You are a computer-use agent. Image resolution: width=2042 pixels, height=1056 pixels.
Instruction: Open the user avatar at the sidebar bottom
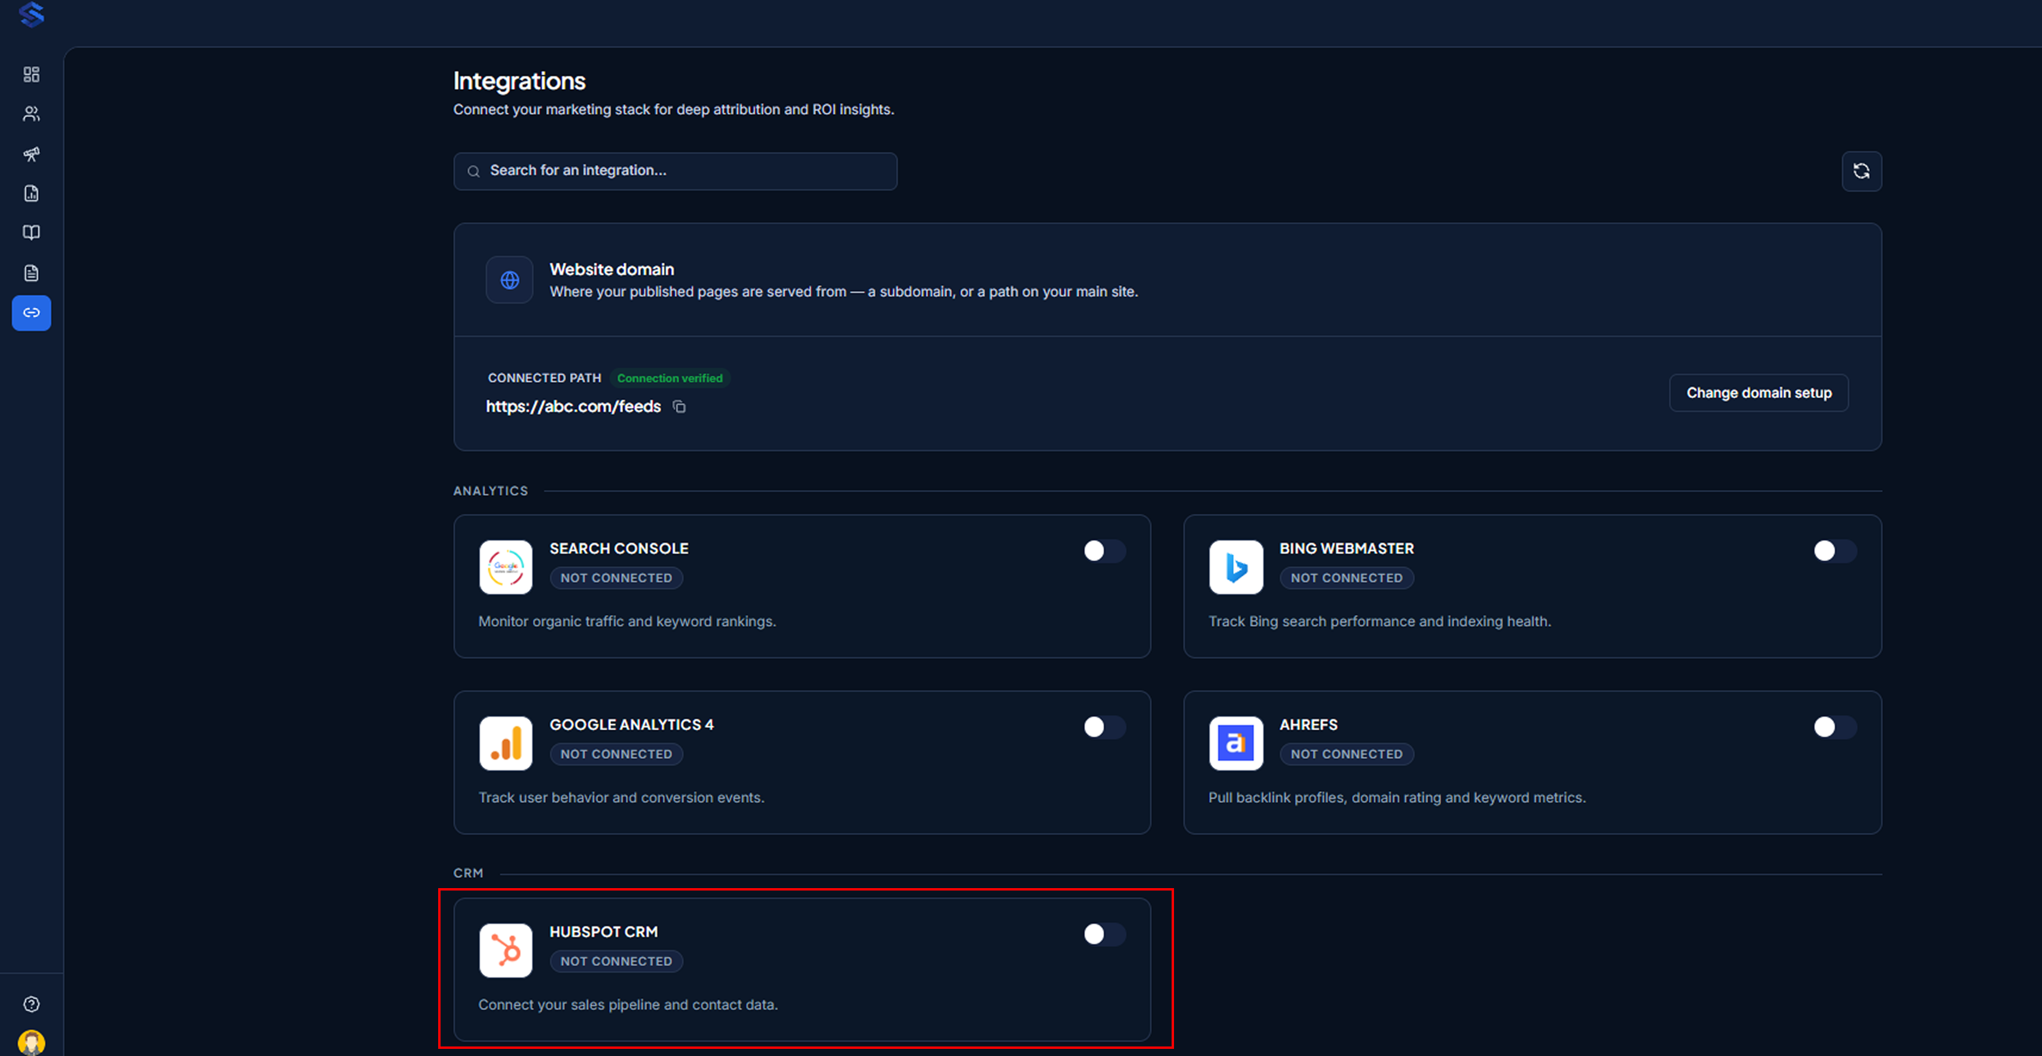coord(32,1042)
